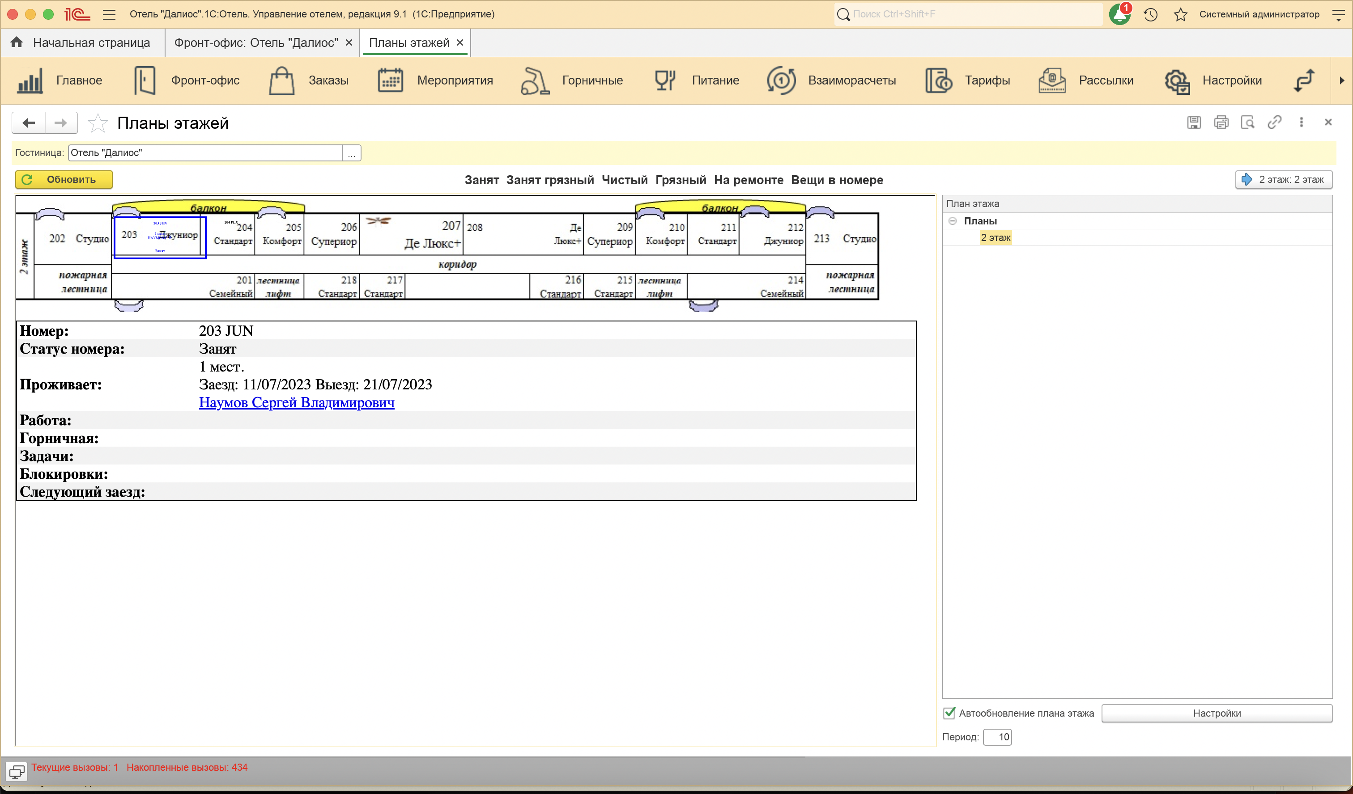The width and height of the screenshot is (1353, 794).
Task: Click the print icon
Action: [1221, 122]
